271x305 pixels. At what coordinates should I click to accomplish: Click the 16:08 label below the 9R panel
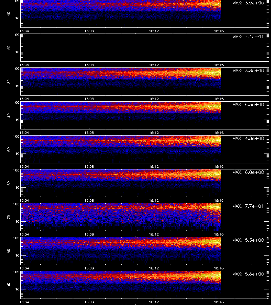tap(89, 302)
